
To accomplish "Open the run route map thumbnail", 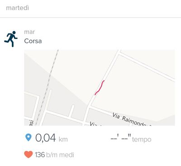I will [100, 88].
